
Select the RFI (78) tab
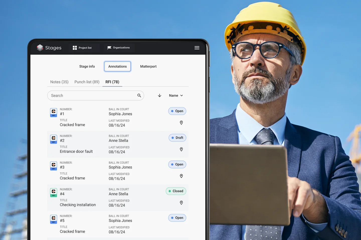(112, 82)
